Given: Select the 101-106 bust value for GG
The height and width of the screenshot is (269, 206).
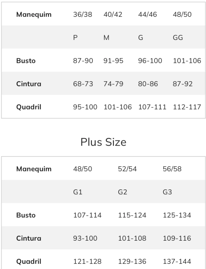Looking at the screenshot, I should coord(187,61).
